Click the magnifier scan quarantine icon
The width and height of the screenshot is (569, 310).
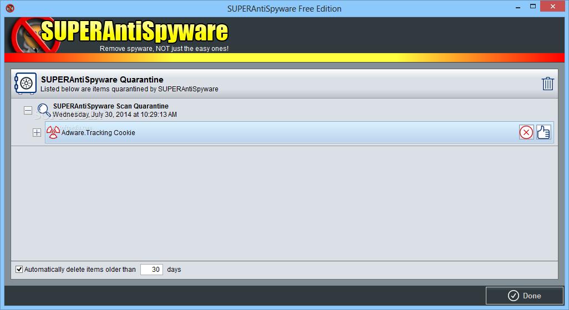44,110
